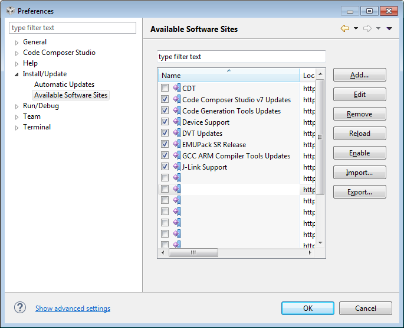Enable the CDT site checkbox

(x=165, y=88)
